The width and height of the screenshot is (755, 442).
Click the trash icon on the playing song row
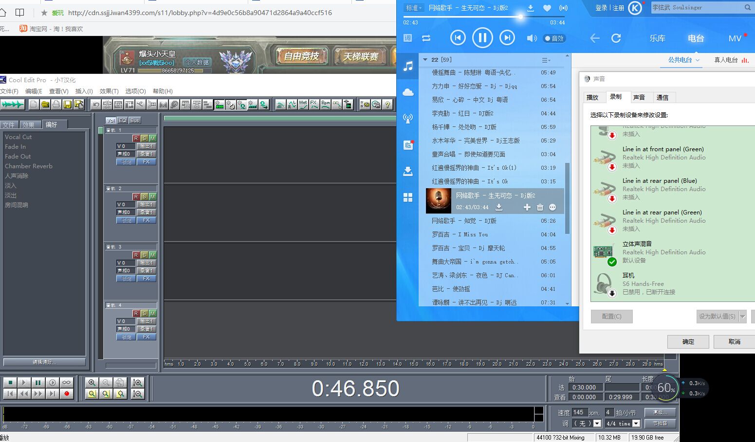[x=540, y=207]
